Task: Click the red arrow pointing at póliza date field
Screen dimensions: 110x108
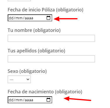Action: [66, 19]
